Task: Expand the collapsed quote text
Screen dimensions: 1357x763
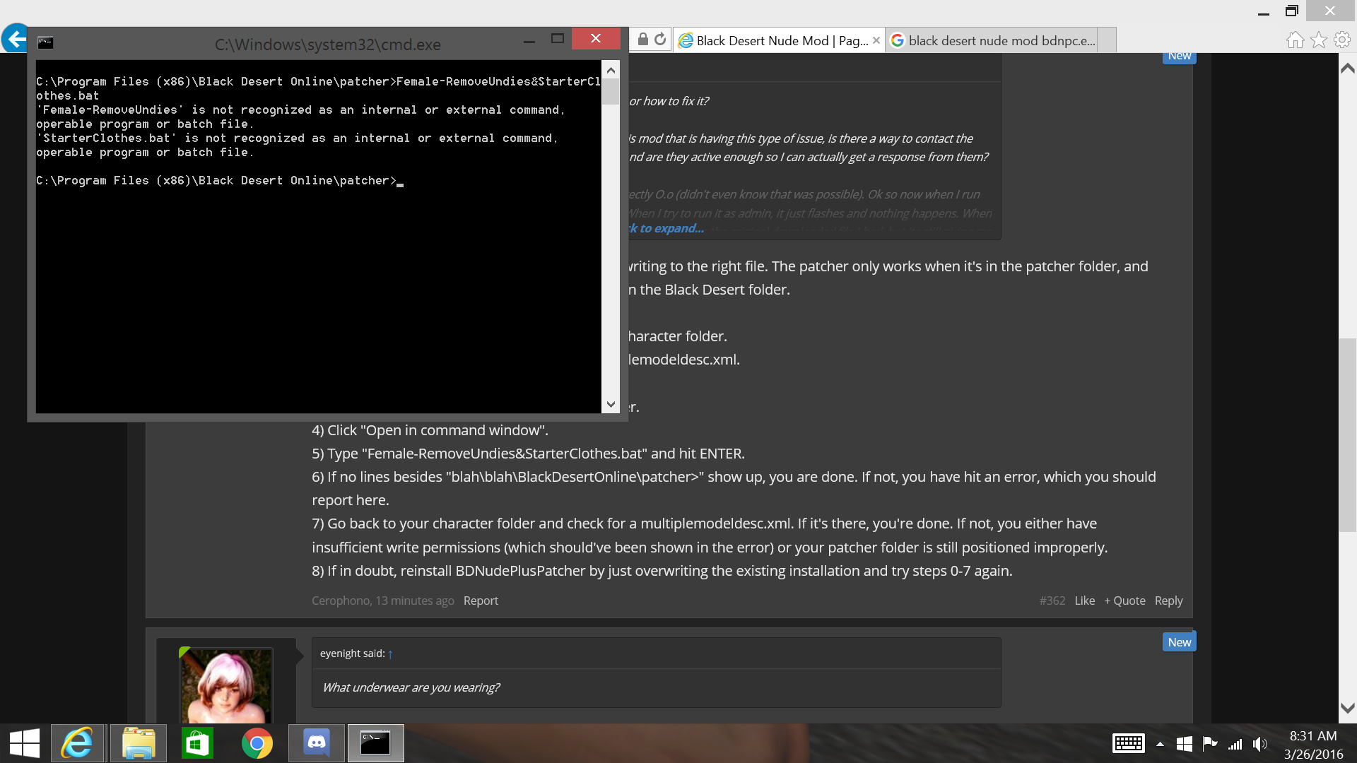Action: (666, 228)
